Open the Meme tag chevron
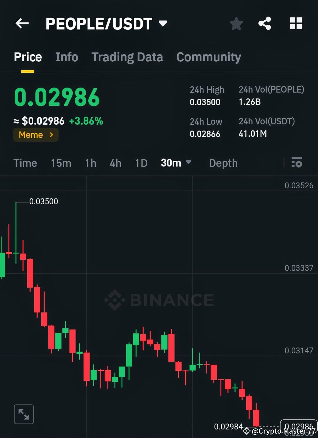318x438 pixels. [52, 135]
